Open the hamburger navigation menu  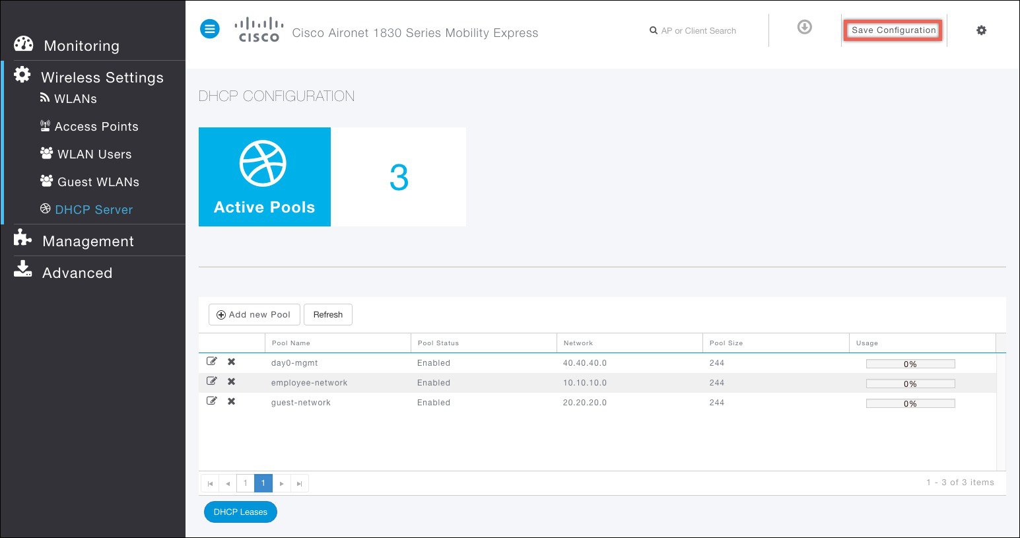[209, 28]
